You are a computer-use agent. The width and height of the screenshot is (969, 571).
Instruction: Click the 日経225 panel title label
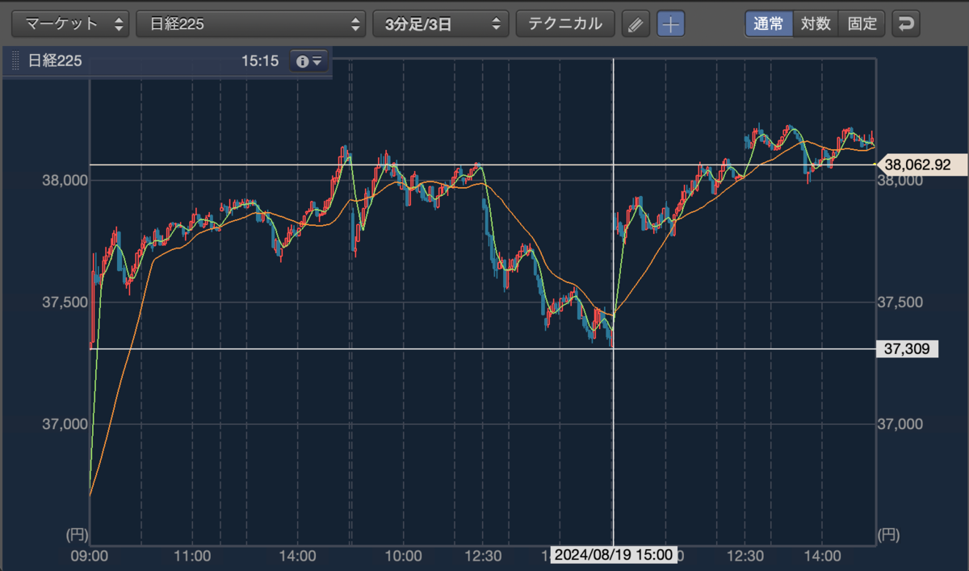pyautogui.click(x=55, y=61)
